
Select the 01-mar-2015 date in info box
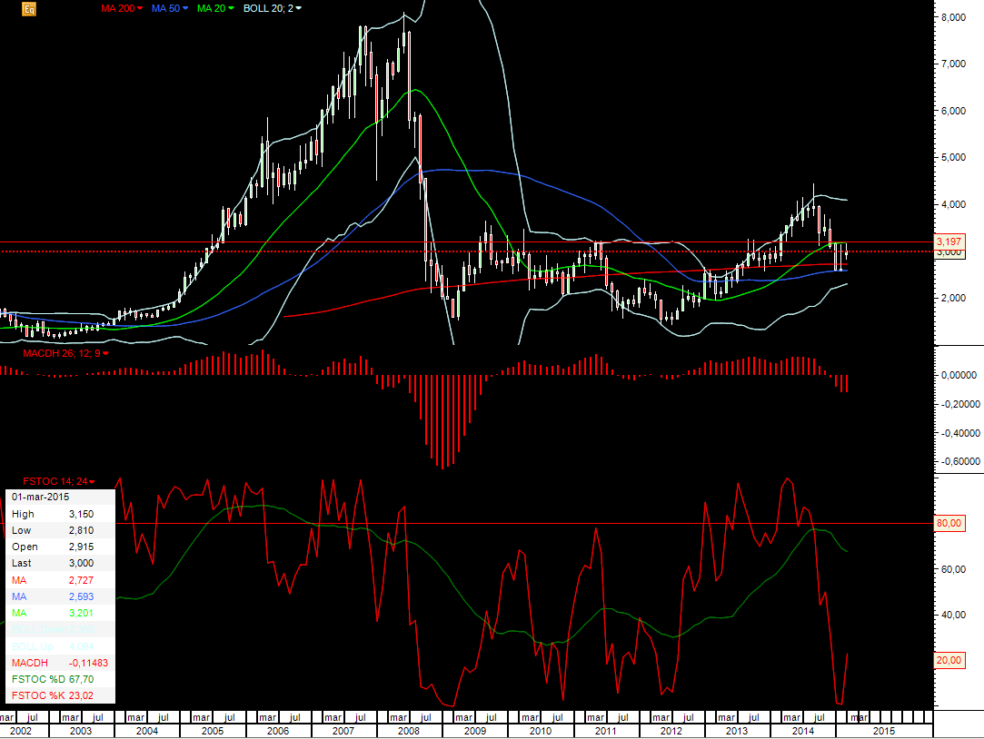pyautogui.click(x=41, y=497)
